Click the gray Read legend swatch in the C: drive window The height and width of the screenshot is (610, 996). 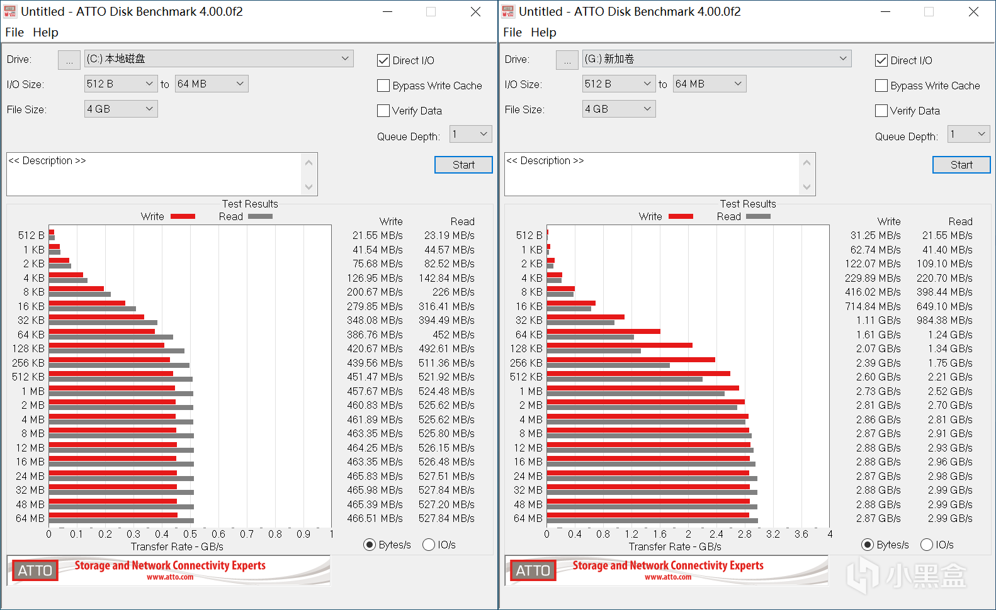[x=260, y=216]
